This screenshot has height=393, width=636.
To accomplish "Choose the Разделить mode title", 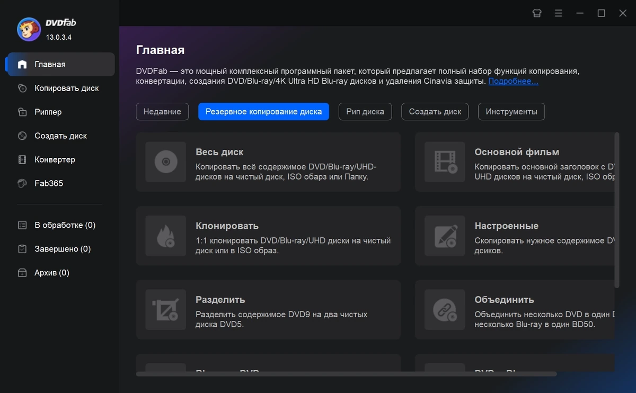I will 220,300.
